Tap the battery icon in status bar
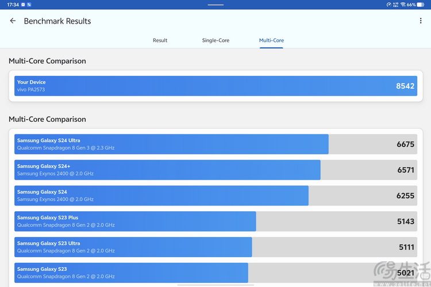431x287 pixels. coord(421,5)
